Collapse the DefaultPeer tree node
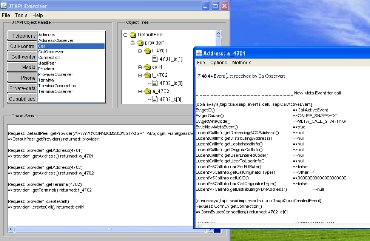 125,35
